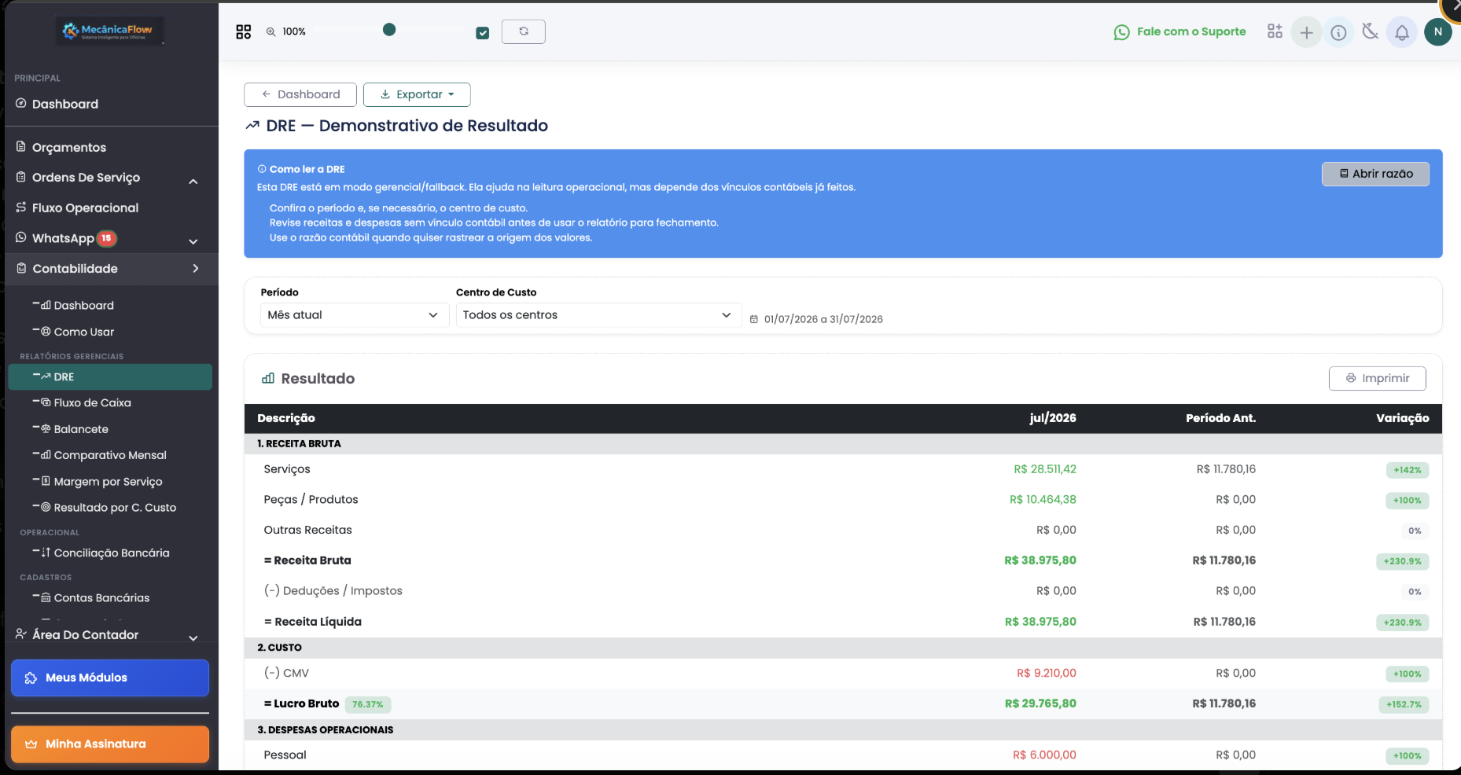Image resolution: width=1461 pixels, height=775 pixels.
Task: Click the Resultado chart icon
Action: click(x=268, y=378)
